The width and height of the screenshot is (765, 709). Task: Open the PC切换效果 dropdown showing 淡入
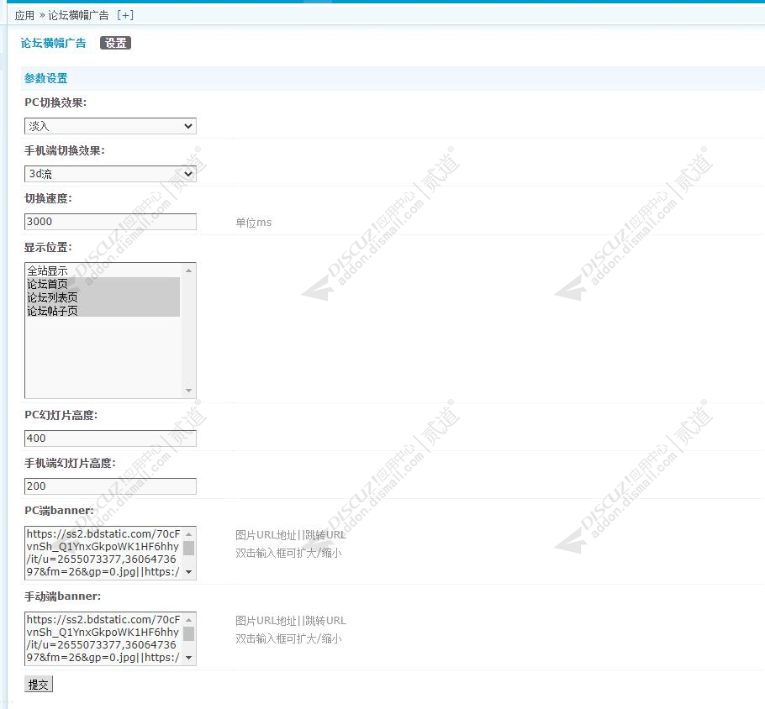pos(110,126)
